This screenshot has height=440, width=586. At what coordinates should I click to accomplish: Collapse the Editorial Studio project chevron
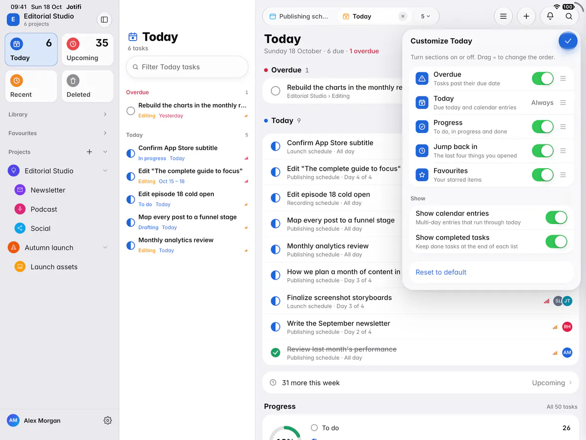click(x=105, y=171)
